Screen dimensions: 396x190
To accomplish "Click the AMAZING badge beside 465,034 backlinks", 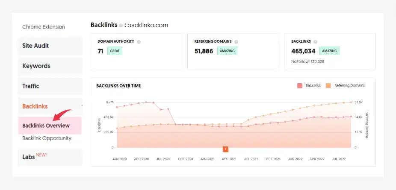I will pos(329,51).
